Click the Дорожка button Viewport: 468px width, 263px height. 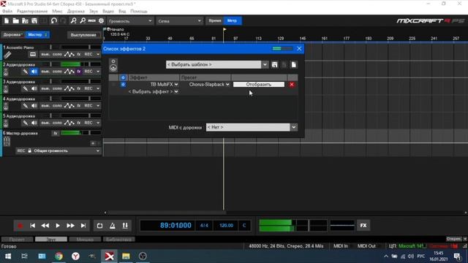[13, 35]
